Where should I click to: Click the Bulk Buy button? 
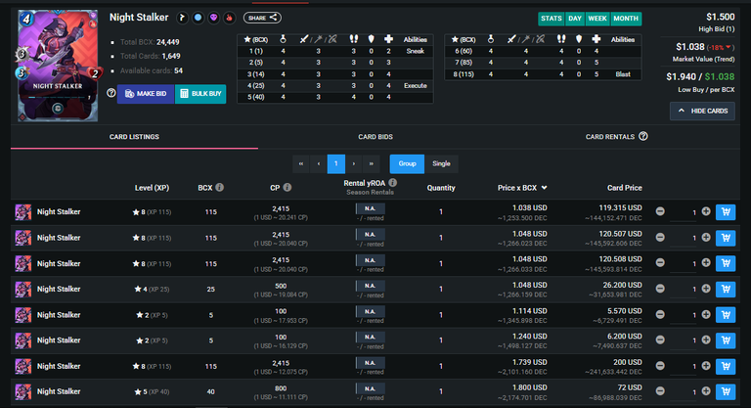200,94
